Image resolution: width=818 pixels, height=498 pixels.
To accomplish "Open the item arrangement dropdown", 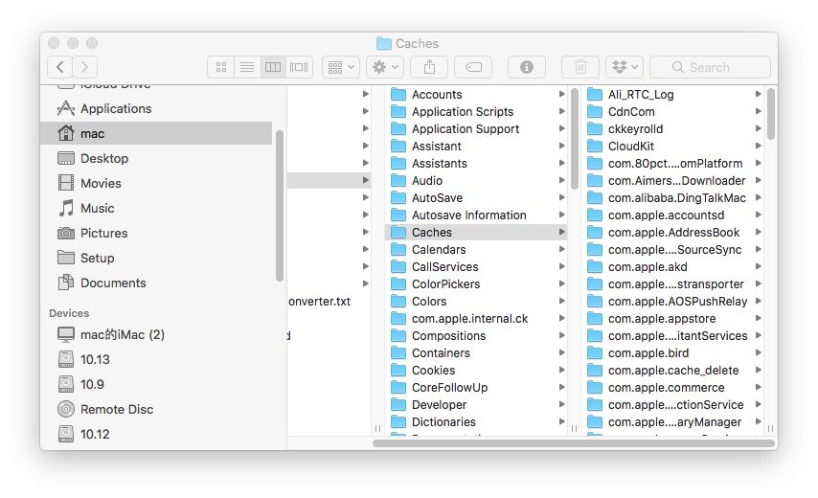I will (341, 67).
